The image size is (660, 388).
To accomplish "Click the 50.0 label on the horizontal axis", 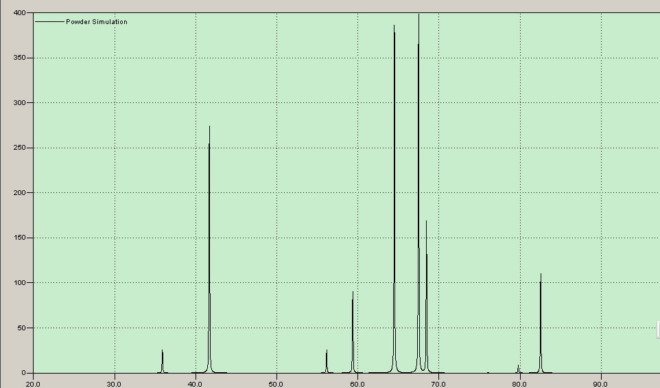I will 276,384.
